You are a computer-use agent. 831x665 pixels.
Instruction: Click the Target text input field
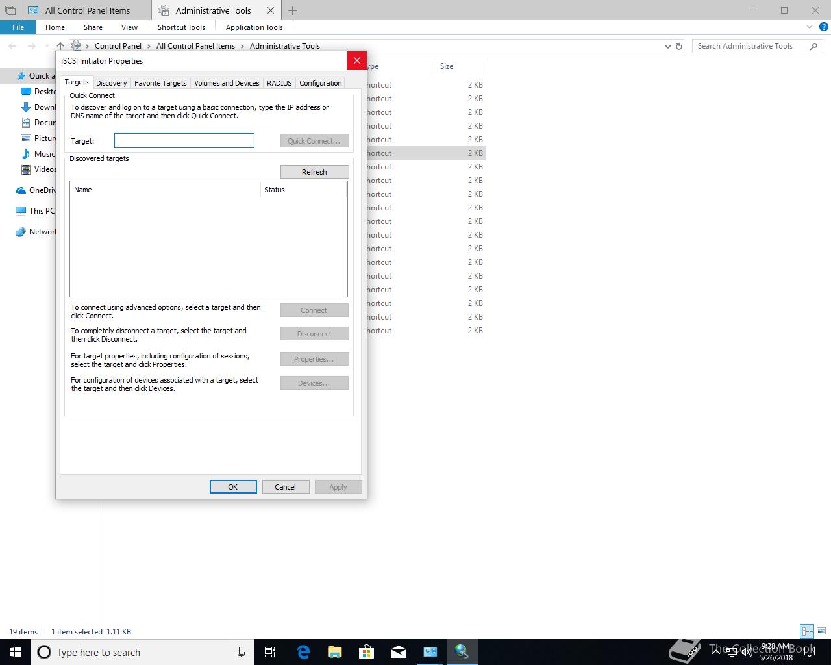pyautogui.click(x=184, y=141)
